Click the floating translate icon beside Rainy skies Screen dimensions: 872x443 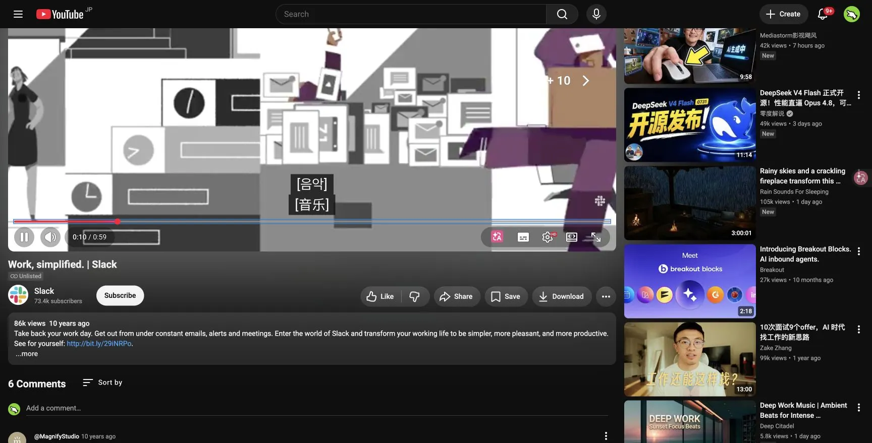pos(860,177)
